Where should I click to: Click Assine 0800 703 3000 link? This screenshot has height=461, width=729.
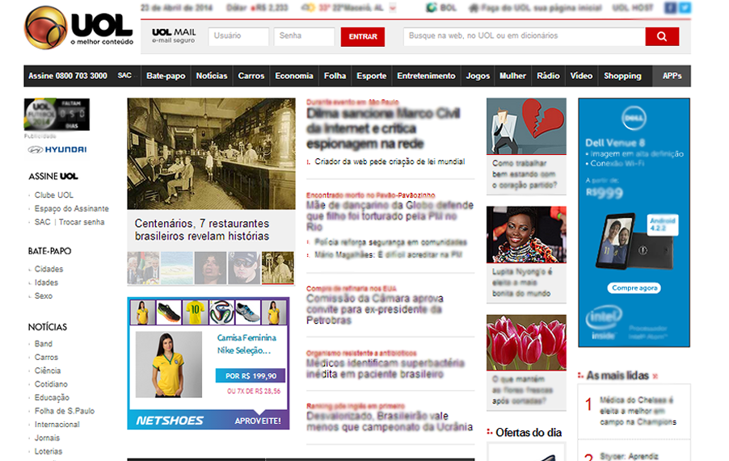[x=68, y=76]
